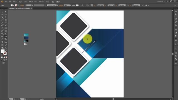Select the Scale tool
Image resolution: width=178 pixels, height=100 pixels.
click(6, 28)
